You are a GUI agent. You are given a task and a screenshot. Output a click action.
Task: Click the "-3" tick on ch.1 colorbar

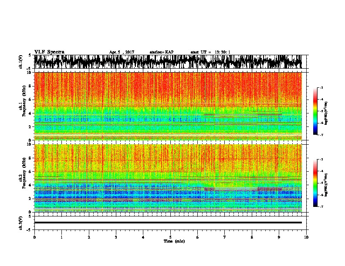click(321, 88)
